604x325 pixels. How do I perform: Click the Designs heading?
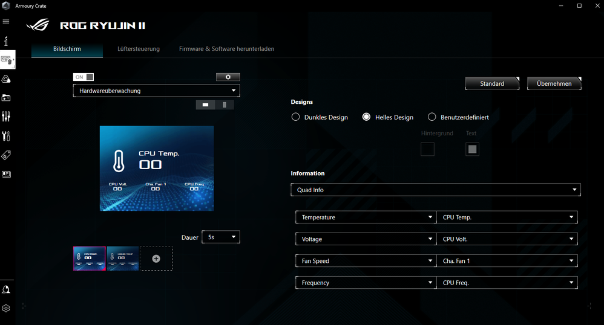click(x=301, y=102)
